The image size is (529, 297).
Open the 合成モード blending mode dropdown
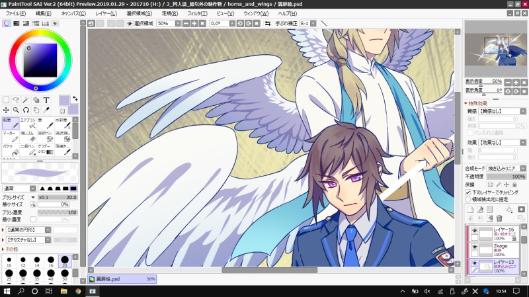[x=523, y=168]
